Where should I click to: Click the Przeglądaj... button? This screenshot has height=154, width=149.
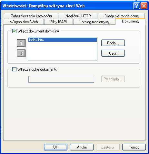113,79
